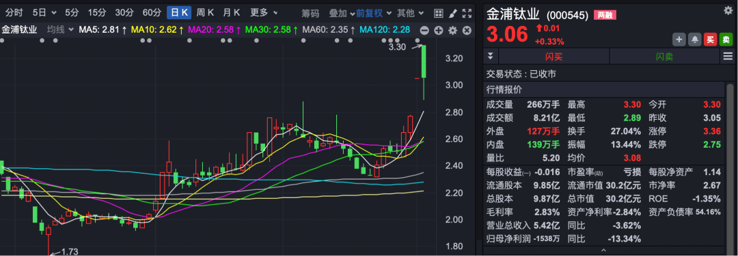This screenshot has height=256, width=738.
Task: Add stock to watchlist with plus
Action: [x=679, y=40]
